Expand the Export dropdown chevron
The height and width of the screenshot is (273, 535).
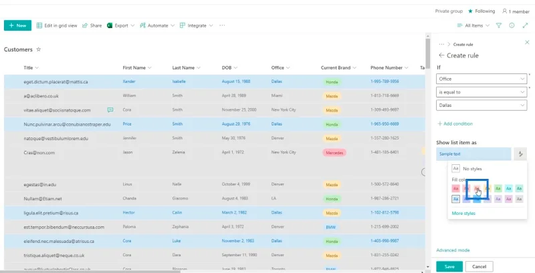pyautogui.click(x=132, y=25)
